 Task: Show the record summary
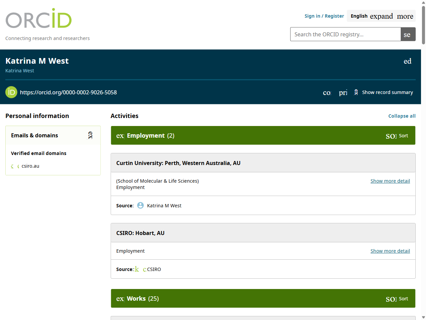coord(383,92)
